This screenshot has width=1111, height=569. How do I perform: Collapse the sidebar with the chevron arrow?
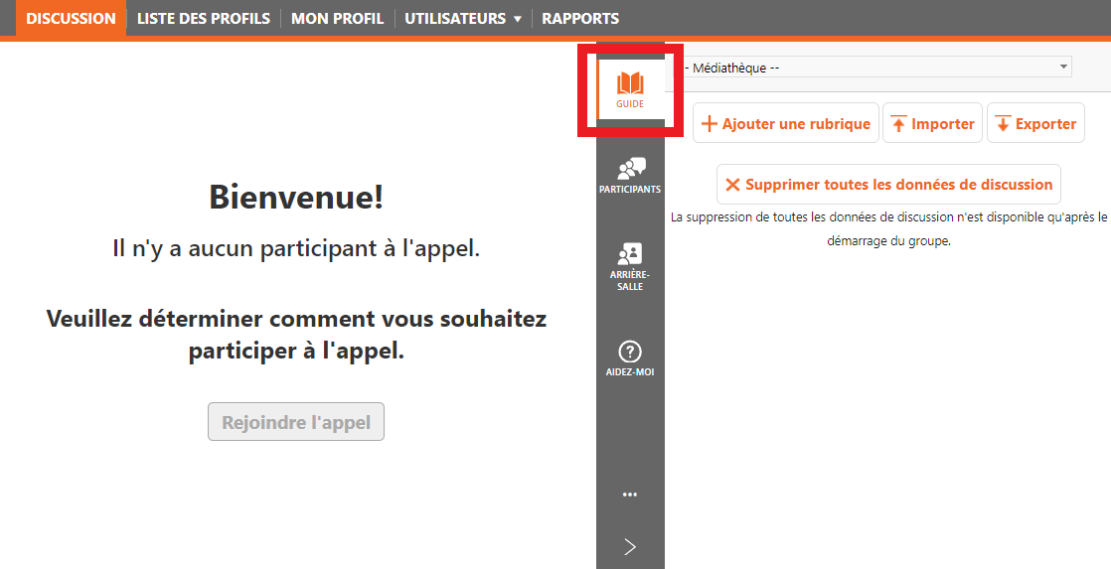[x=630, y=547]
